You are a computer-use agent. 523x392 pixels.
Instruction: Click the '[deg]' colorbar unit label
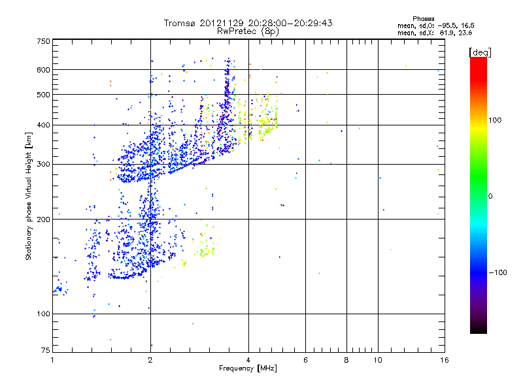click(x=480, y=52)
